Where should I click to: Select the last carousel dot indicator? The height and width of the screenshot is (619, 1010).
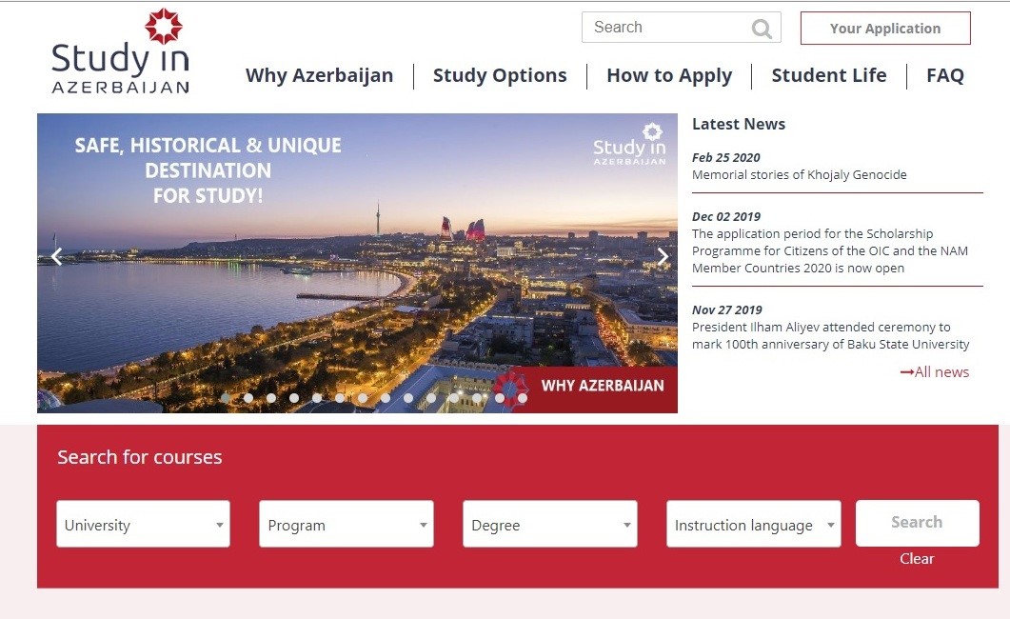(x=523, y=398)
